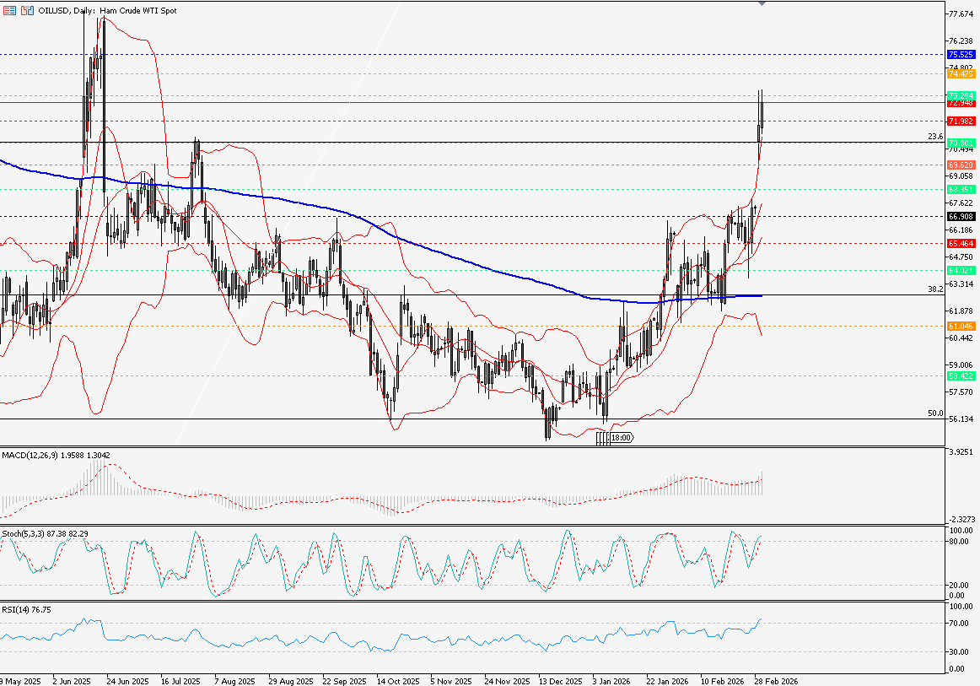Image resolution: width=980 pixels, height=686 pixels.
Task: Click the 18:00 time marker tag
Action: tap(620, 438)
